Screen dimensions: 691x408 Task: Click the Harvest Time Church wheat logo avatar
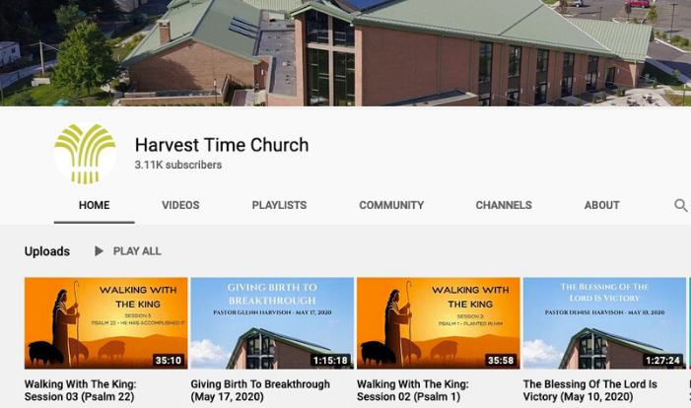pos(85,154)
